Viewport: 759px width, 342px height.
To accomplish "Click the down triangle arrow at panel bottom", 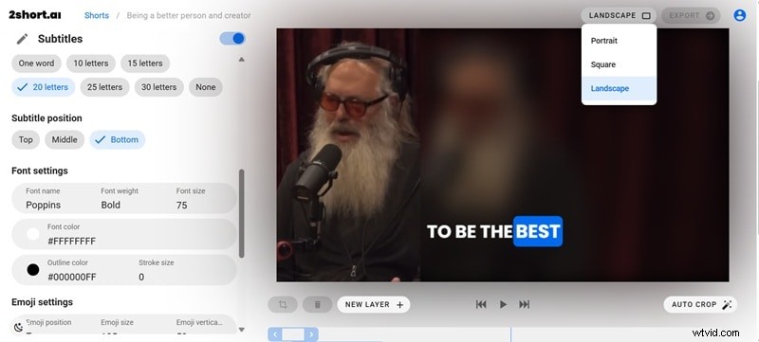I will pos(242,330).
